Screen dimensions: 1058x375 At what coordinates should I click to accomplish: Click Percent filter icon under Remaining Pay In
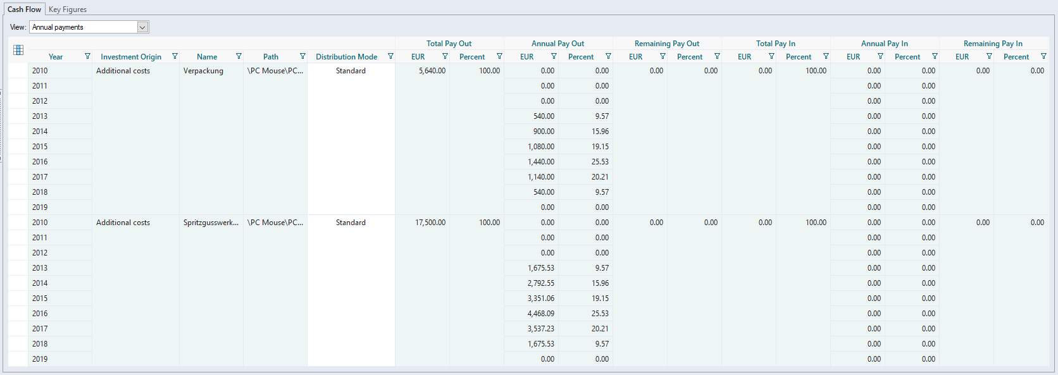coord(1043,56)
